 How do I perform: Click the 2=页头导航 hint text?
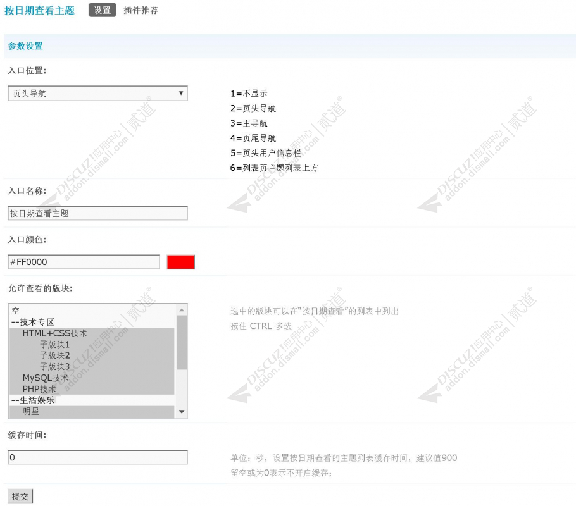tap(253, 108)
